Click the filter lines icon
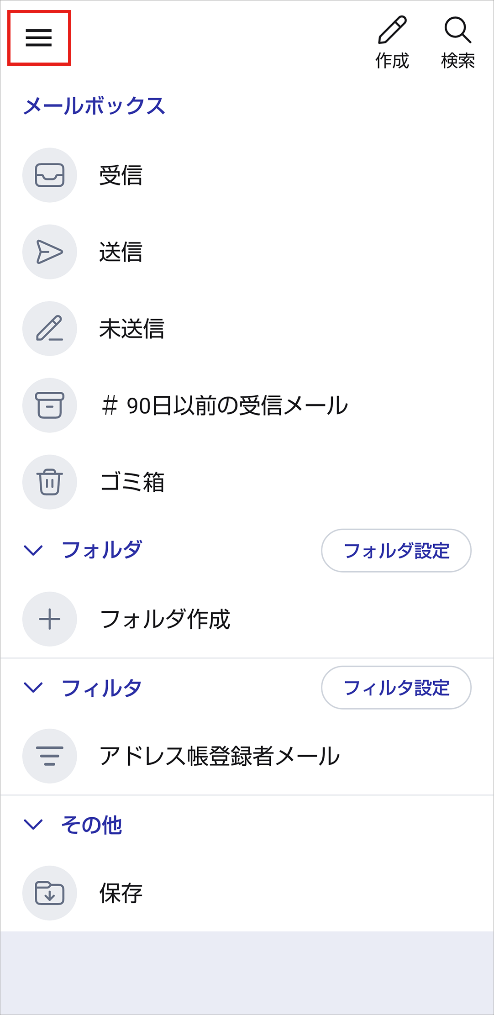 (x=50, y=756)
